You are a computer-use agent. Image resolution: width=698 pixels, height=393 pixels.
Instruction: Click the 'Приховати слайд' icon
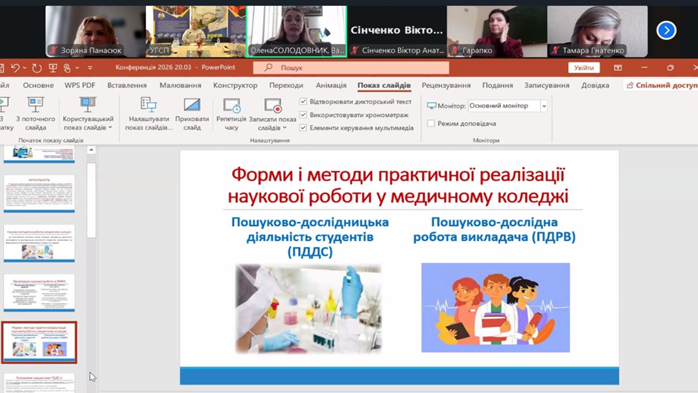pyautogui.click(x=192, y=104)
